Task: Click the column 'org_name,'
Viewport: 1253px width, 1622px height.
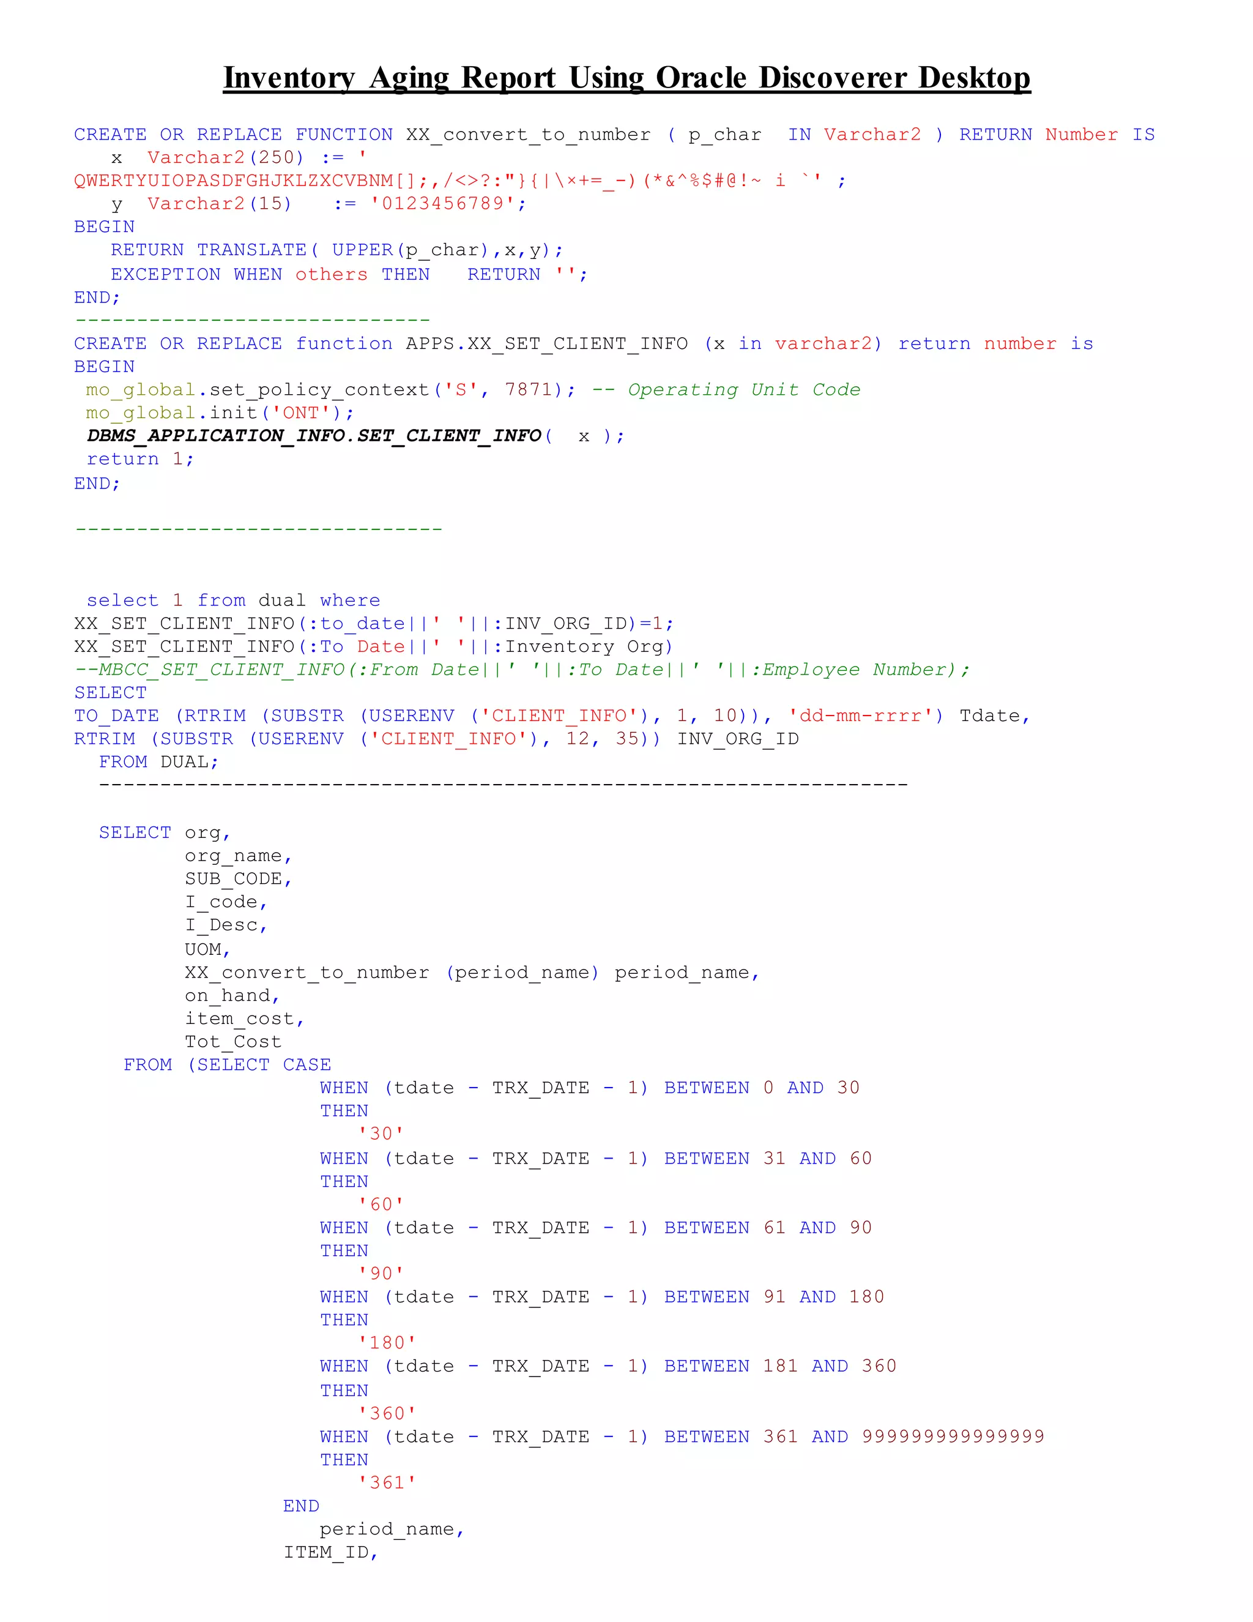Action: 239,856
